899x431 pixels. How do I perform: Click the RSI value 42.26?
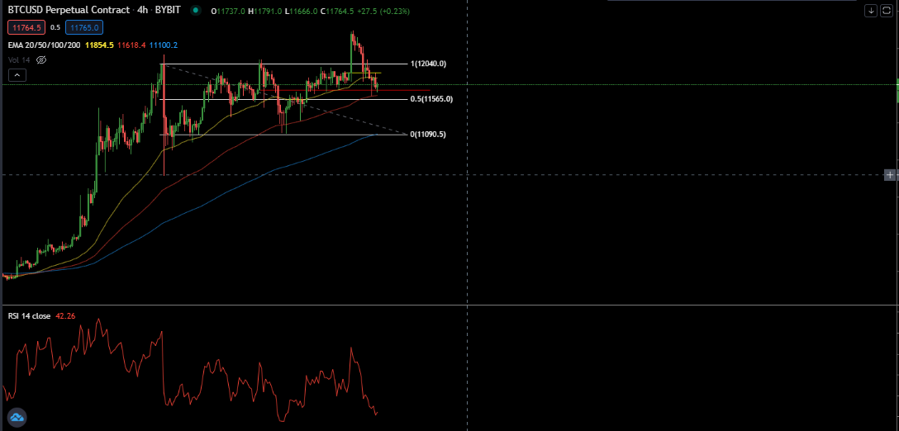pyautogui.click(x=65, y=315)
